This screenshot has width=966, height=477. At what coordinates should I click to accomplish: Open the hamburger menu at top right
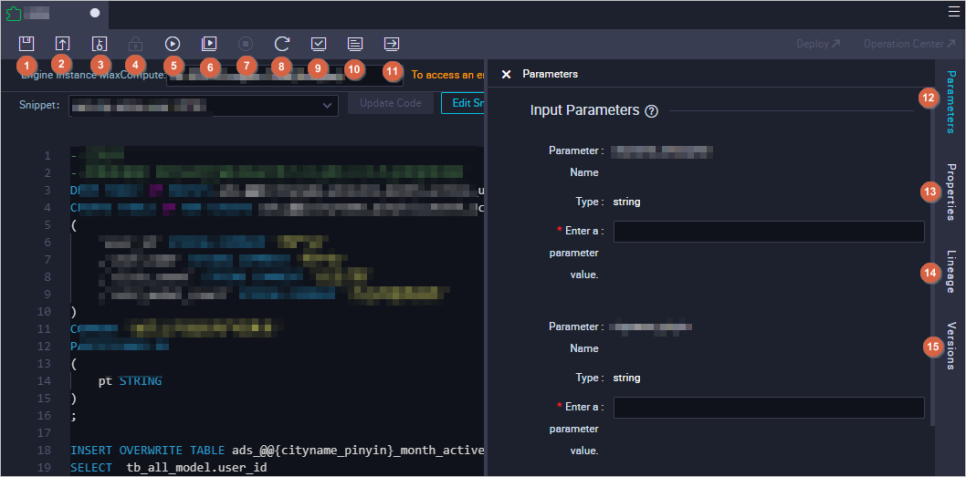(954, 11)
